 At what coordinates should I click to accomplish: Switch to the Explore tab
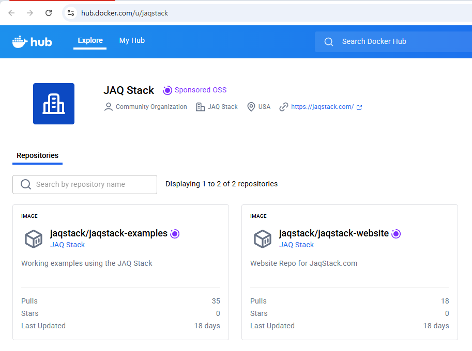coord(90,40)
